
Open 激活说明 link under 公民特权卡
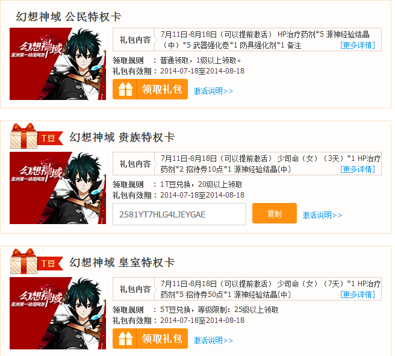(x=213, y=91)
